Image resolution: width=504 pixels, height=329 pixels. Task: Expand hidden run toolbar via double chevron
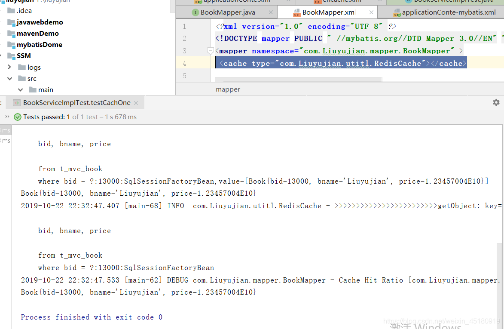click(x=7, y=117)
